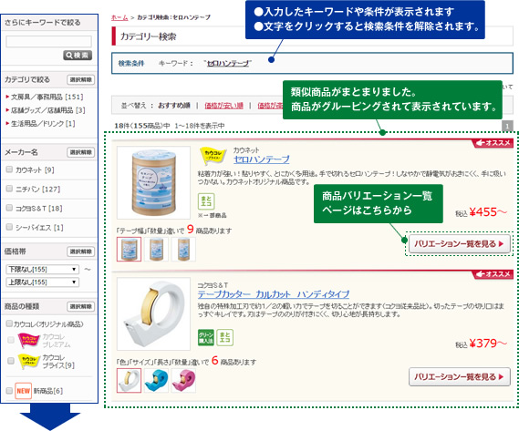This screenshot has width=519, height=431.
Task: Select the blue tape cutter color thumbnail
Action: coord(156,381)
